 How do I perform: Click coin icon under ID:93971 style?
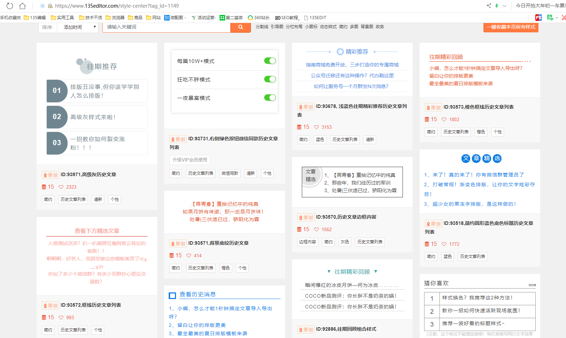coord(44,187)
